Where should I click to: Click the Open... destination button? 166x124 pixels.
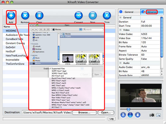(x=106, y=112)
